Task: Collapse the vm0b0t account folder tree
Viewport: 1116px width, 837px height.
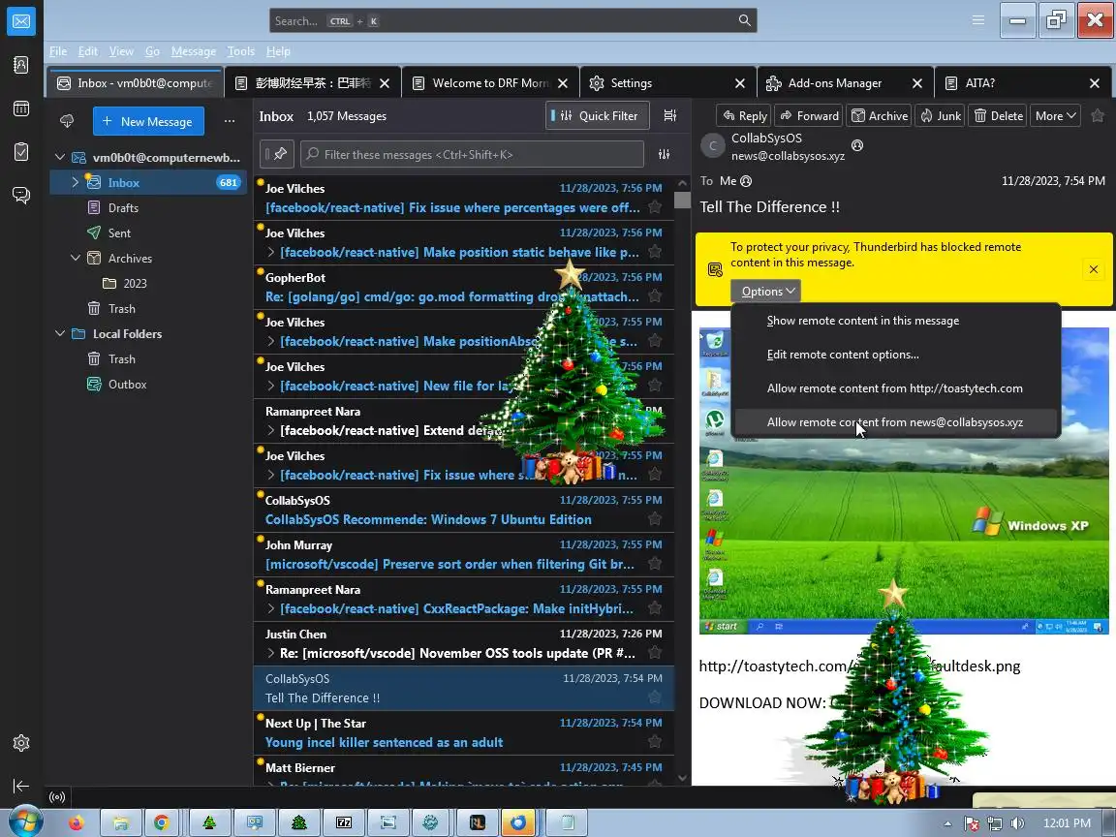Action: pyautogui.click(x=60, y=157)
